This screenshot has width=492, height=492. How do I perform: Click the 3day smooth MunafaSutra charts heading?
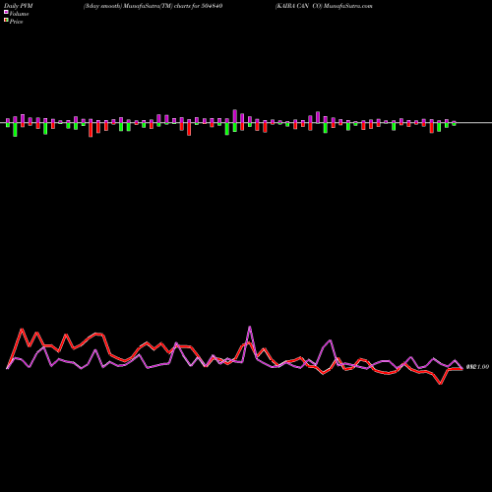click(x=153, y=6)
